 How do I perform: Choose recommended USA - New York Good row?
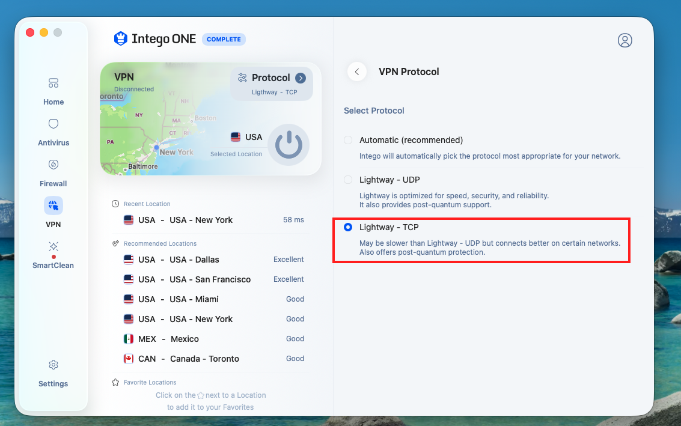[x=214, y=319]
